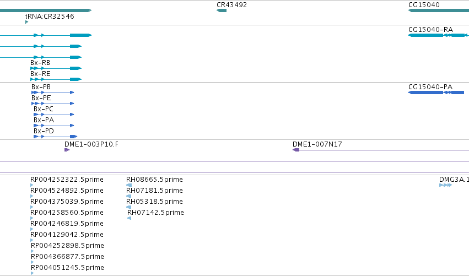Click the Bx-PC protein label

coord(44,109)
